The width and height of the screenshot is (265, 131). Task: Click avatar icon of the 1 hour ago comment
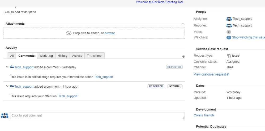(x=12, y=86)
